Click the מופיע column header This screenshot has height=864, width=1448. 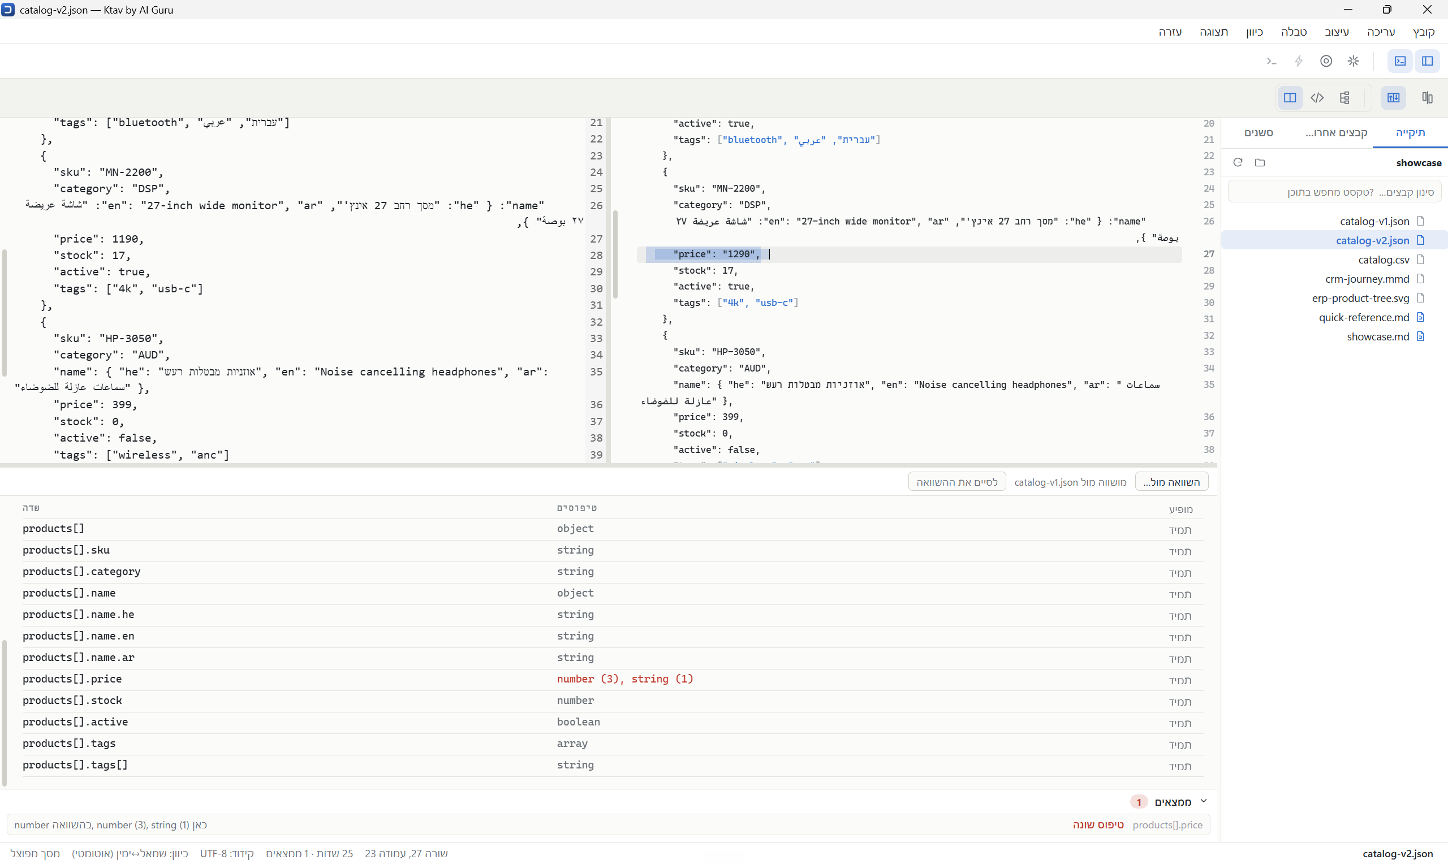coord(1181,509)
